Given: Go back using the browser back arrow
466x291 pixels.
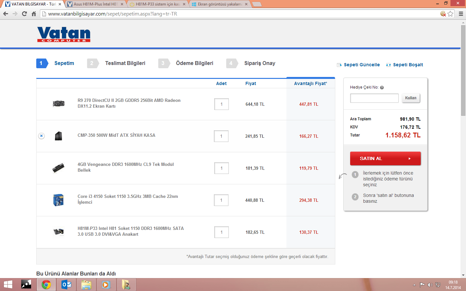Looking at the screenshot, I should point(6,14).
